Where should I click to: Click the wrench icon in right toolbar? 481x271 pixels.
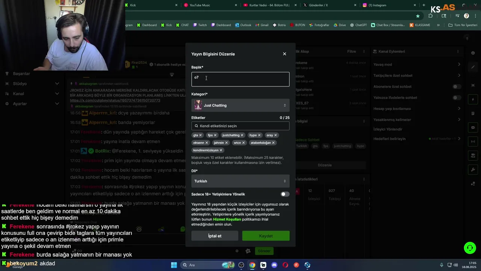click(x=473, y=170)
